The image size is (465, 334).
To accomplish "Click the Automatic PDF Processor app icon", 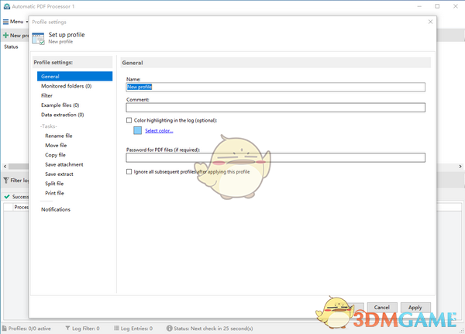I will tap(6, 6).
